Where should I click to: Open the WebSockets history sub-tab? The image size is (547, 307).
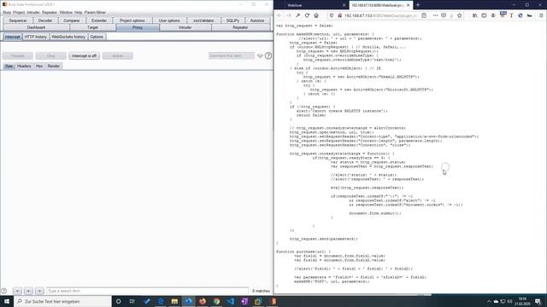68,37
